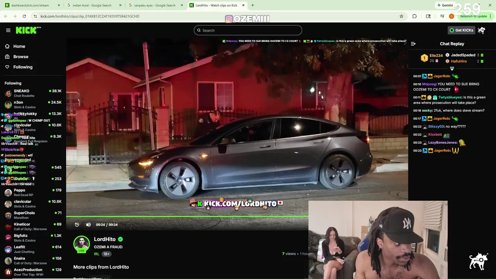This screenshot has height=279, width=496.
Task: Open the browser extensions menu
Action: [x=415, y=16]
